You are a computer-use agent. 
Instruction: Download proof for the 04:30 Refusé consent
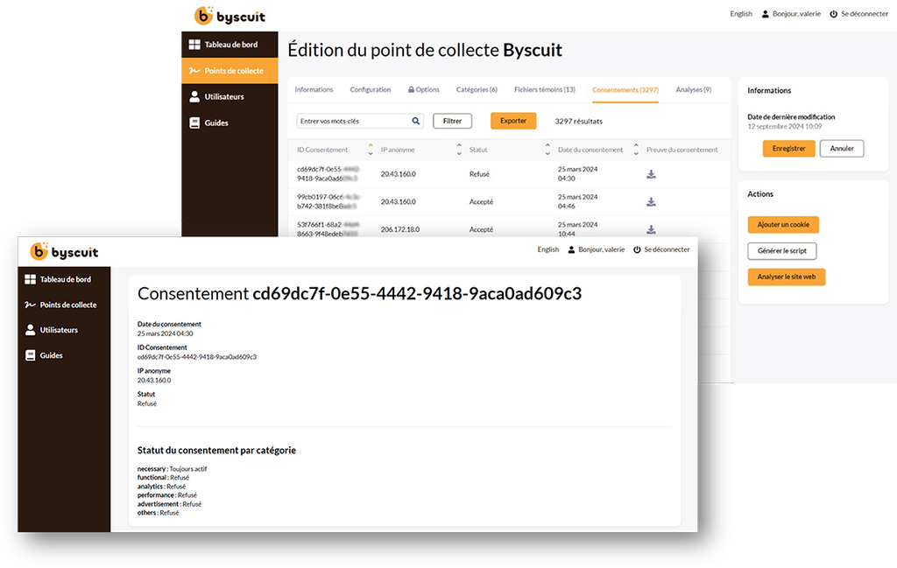pyautogui.click(x=651, y=174)
